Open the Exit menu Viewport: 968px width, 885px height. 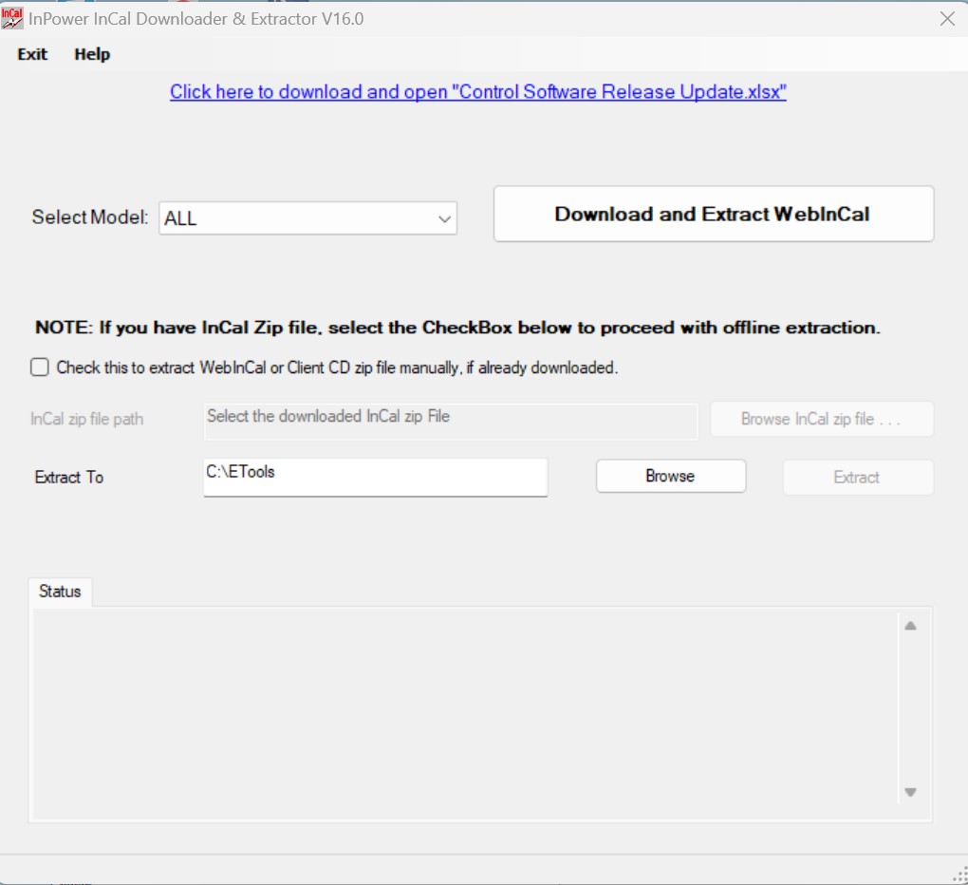(32, 54)
